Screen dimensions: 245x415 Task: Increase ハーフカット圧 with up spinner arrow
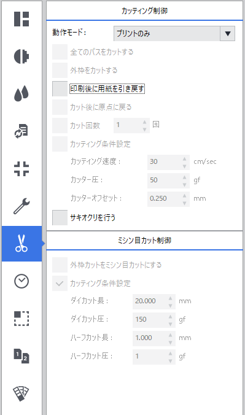coord(171,354)
